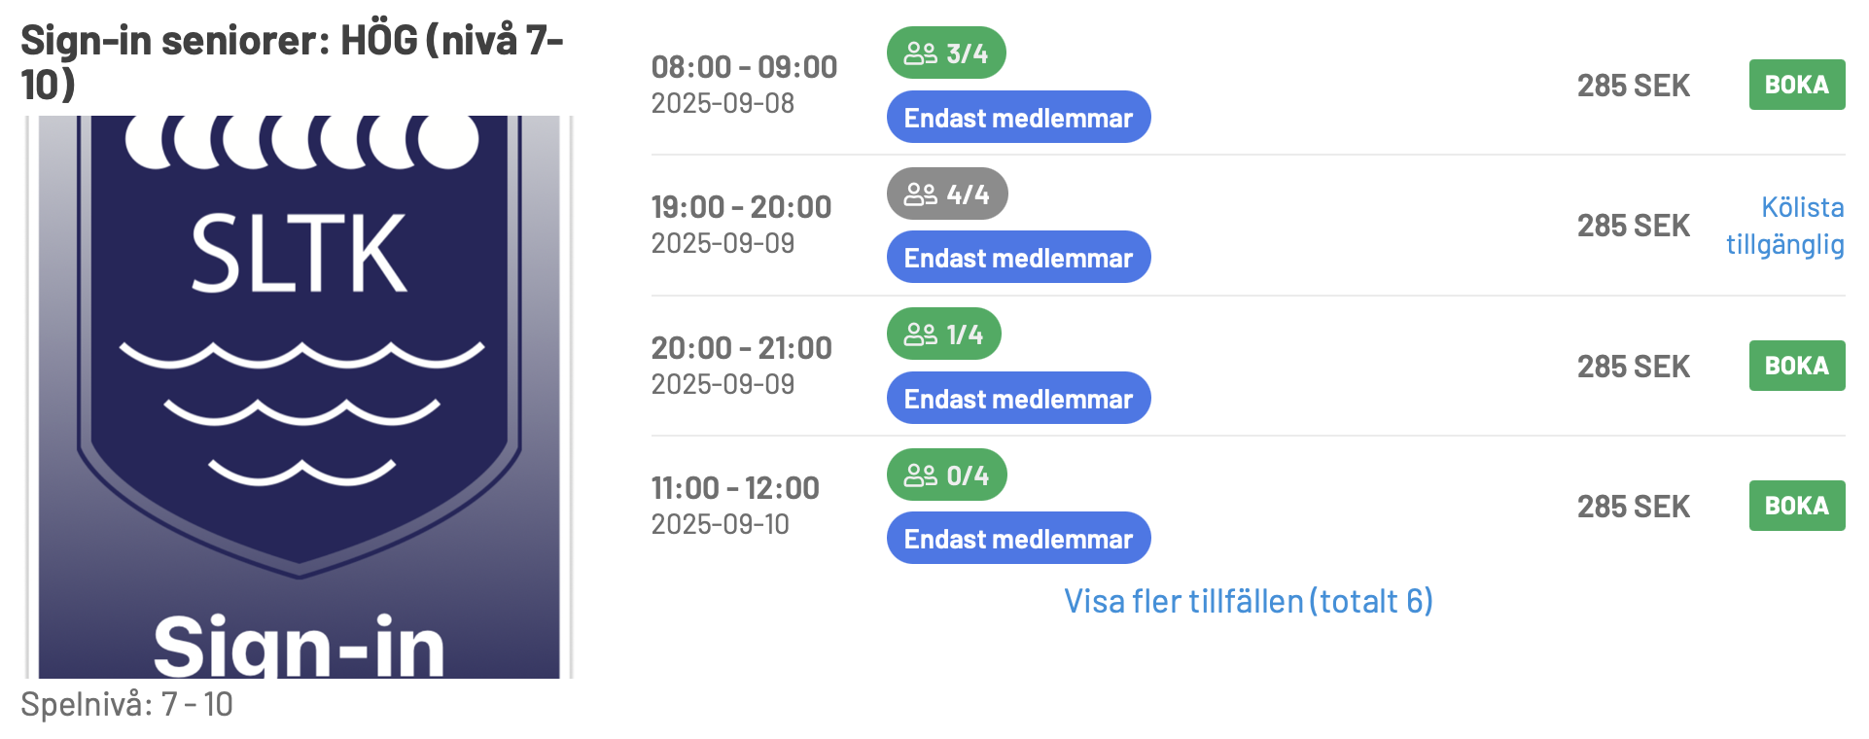The image size is (1869, 739).
Task: Expand Visa fler tillfällen (totalt 6)
Action: pos(1249,601)
